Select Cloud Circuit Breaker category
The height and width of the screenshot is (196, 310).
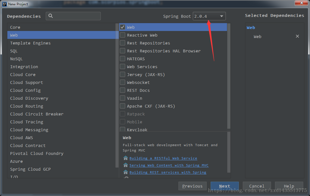click(62, 114)
